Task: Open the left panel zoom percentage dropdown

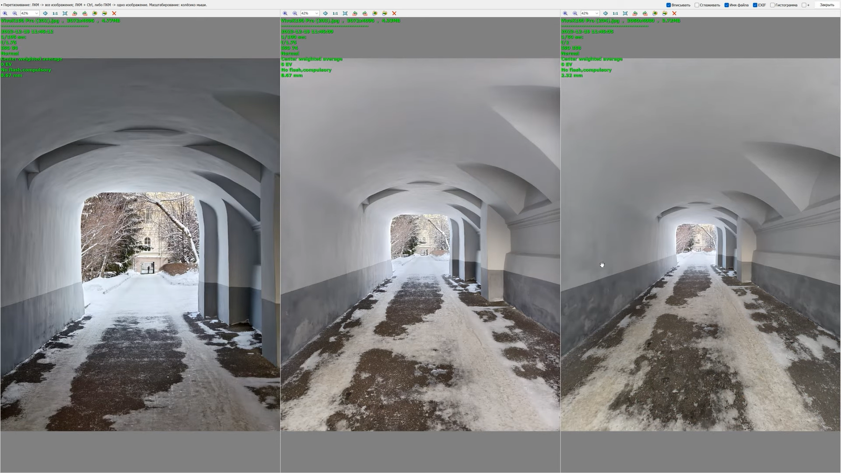Action: 36,13
